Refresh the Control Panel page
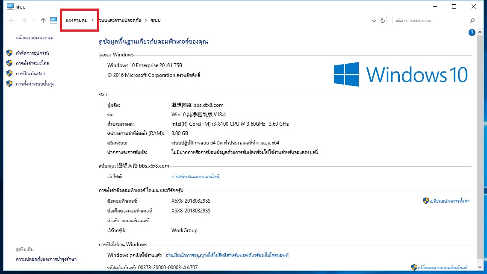This screenshot has height=274, width=487. point(383,21)
